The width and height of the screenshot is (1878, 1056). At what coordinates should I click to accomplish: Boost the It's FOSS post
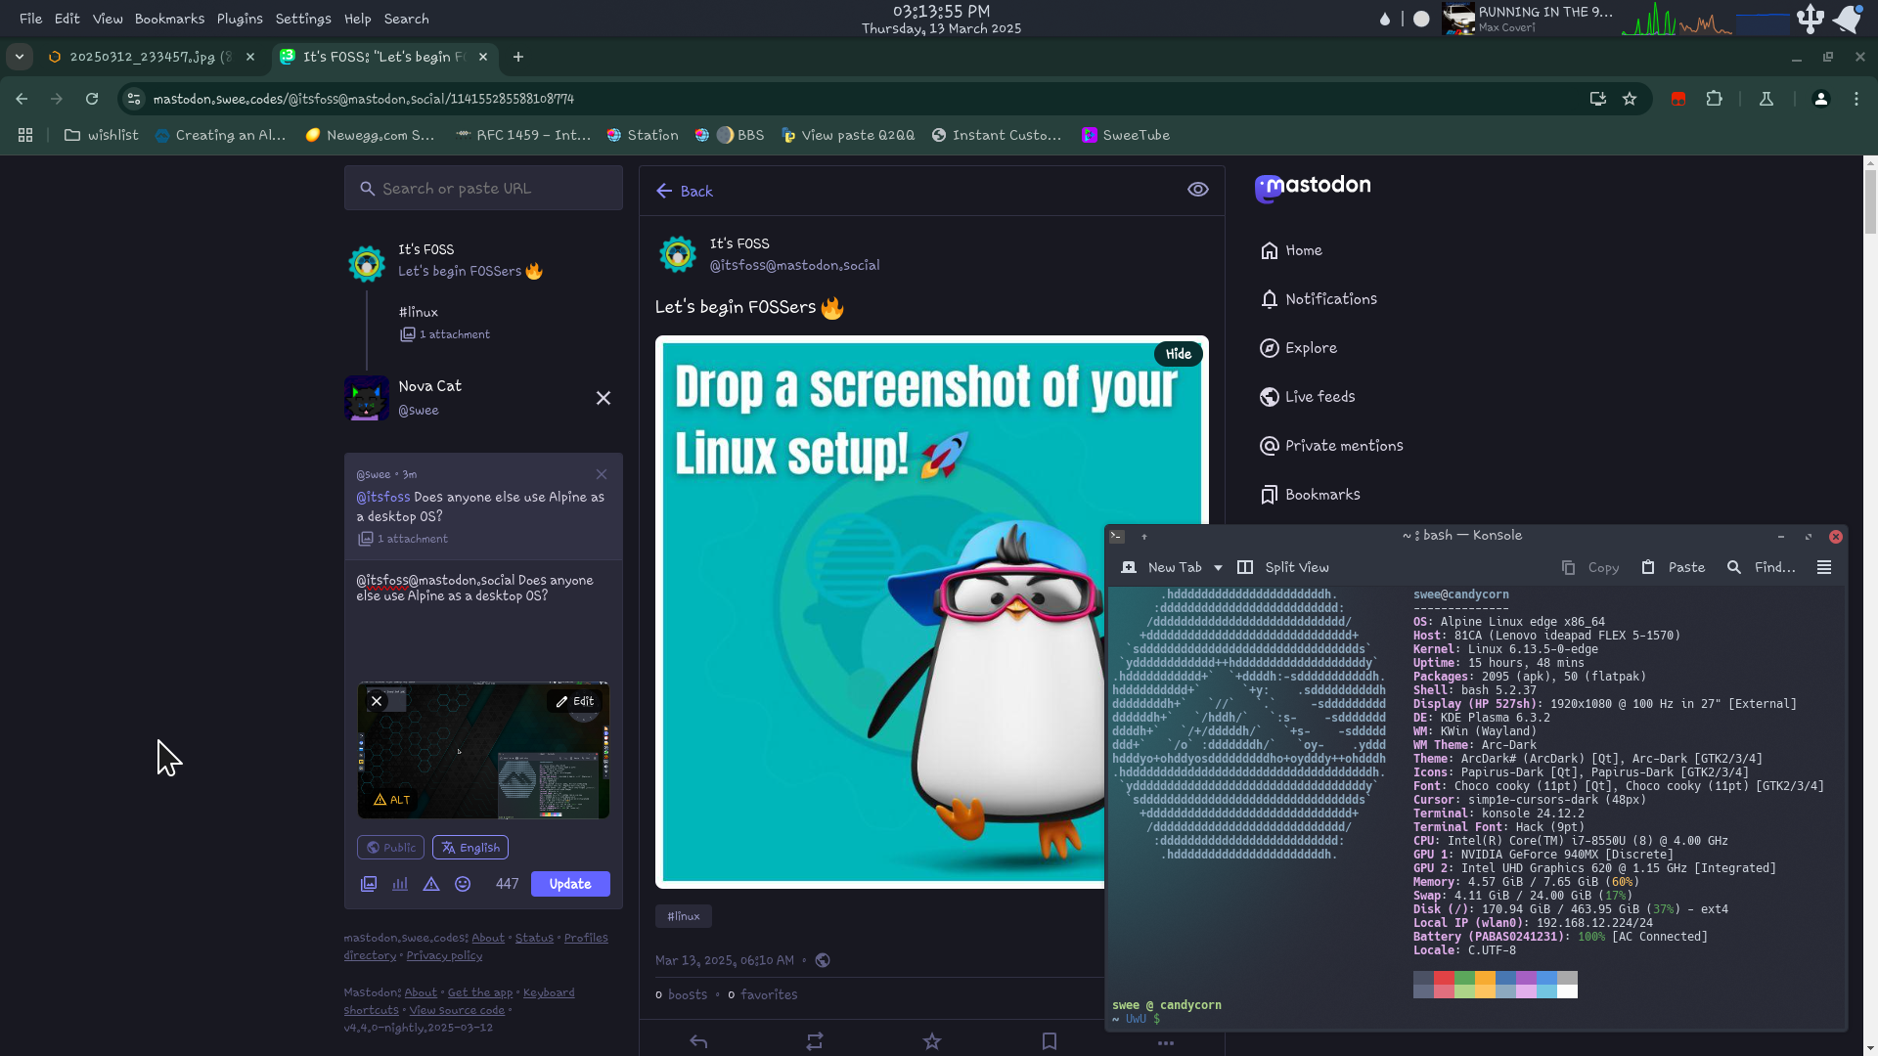pos(815,1041)
